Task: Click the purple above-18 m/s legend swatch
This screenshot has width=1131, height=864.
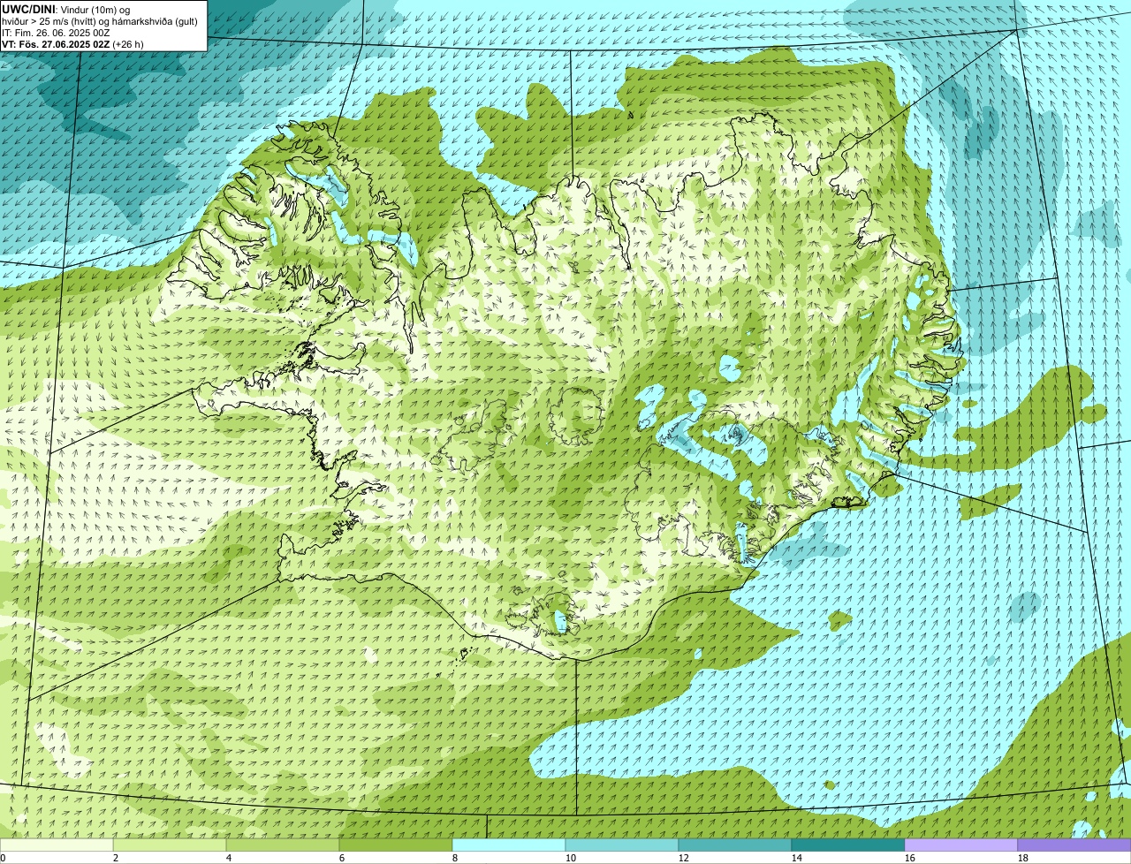Action: [x=1074, y=845]
